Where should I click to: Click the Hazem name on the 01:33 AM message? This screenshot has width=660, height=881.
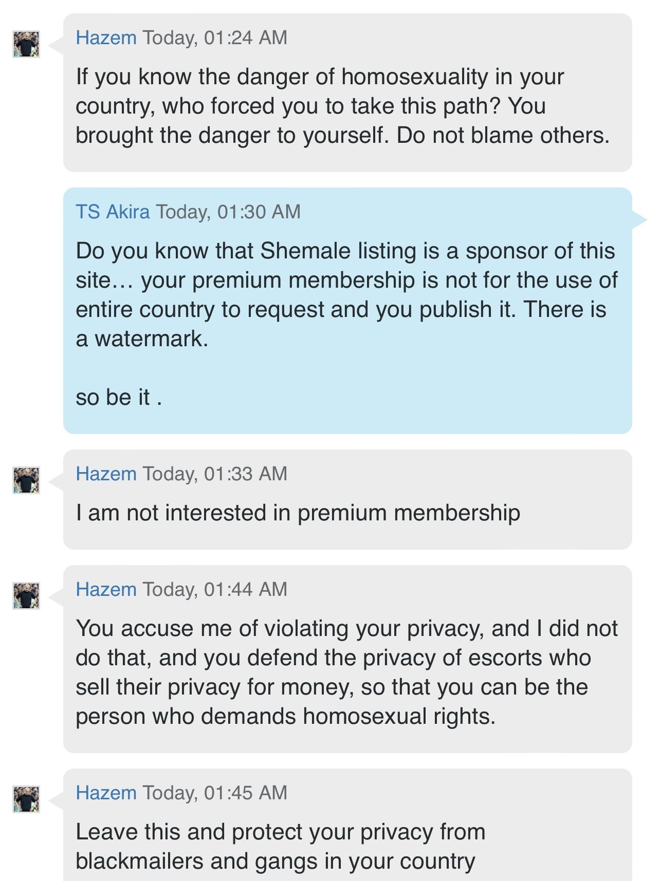(x=106, y=474)
